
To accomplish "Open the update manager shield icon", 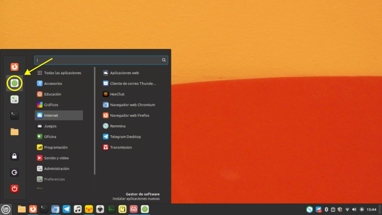I will click(340, 209).
